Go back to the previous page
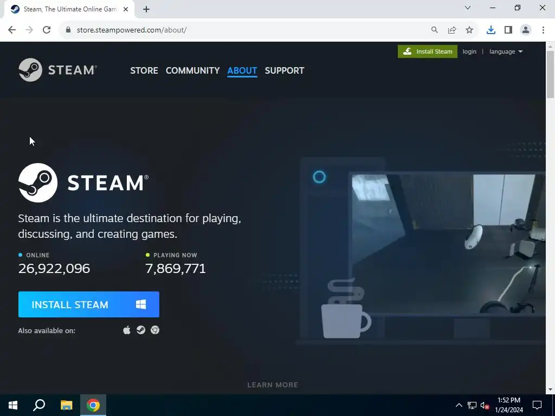 (12, 30)
